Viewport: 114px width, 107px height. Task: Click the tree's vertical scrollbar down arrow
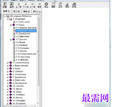38,104
